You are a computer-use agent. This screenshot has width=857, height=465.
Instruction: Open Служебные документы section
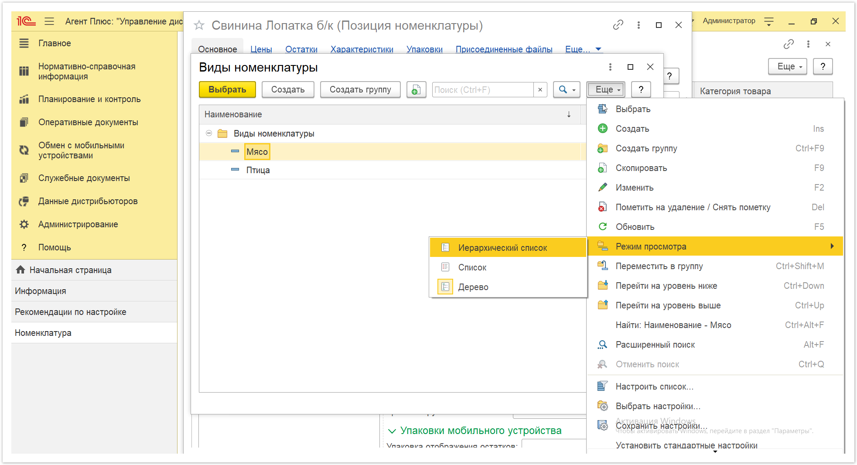(x=84, y=178)
